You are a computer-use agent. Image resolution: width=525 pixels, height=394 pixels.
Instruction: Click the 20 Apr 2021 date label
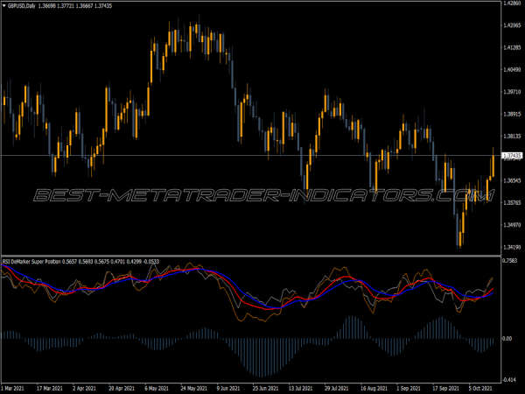click(122, 389)
